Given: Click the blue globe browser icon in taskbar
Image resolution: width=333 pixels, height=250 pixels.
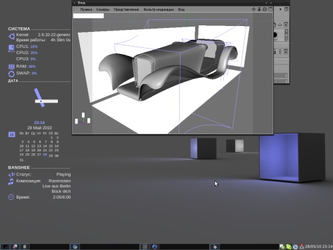Looking at the screenshot, I should pyautogui.click(x=155, y=247).
